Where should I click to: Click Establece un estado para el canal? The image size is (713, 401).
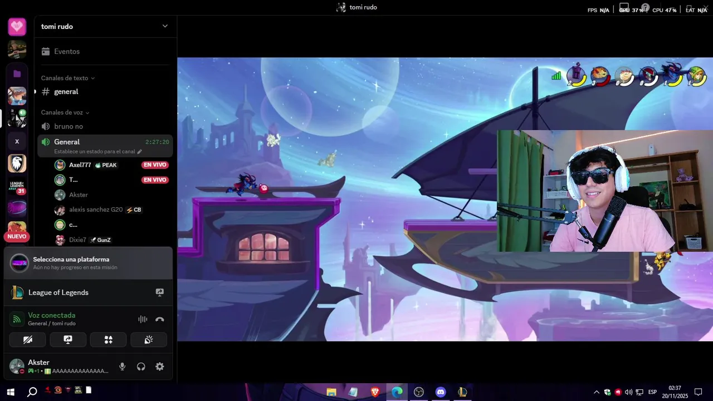95,151
